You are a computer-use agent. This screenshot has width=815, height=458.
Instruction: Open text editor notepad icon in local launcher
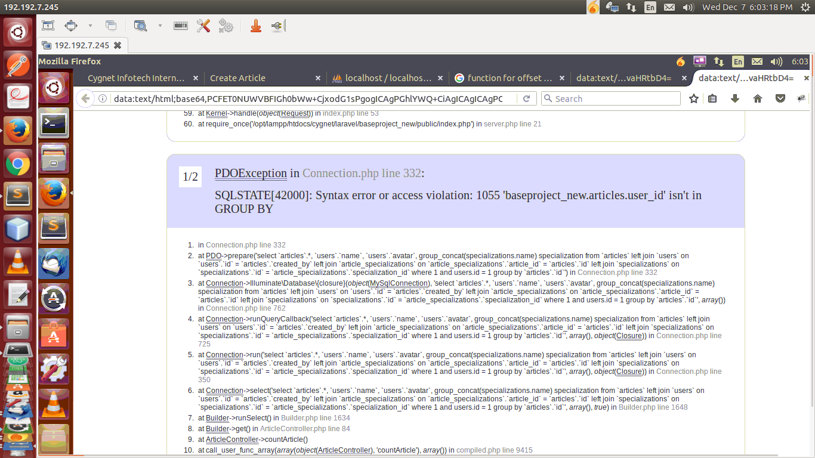[x=18, y=294]
